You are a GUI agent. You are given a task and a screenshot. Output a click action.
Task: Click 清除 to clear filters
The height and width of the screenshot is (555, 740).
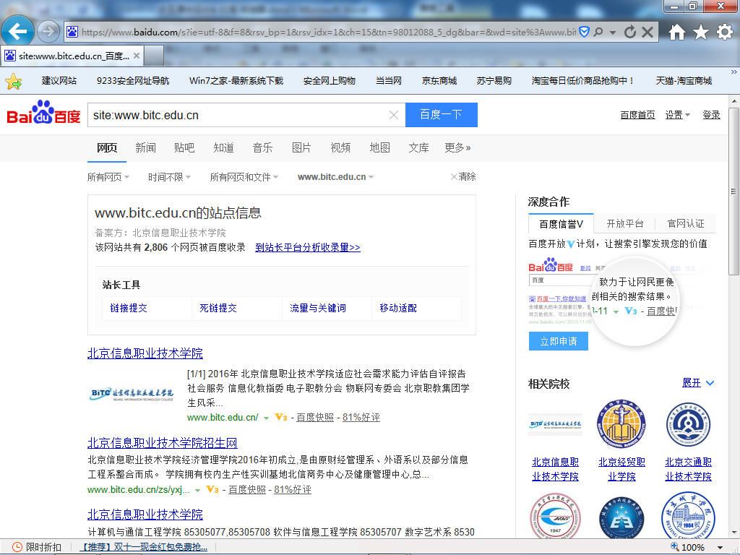(463, 176)
